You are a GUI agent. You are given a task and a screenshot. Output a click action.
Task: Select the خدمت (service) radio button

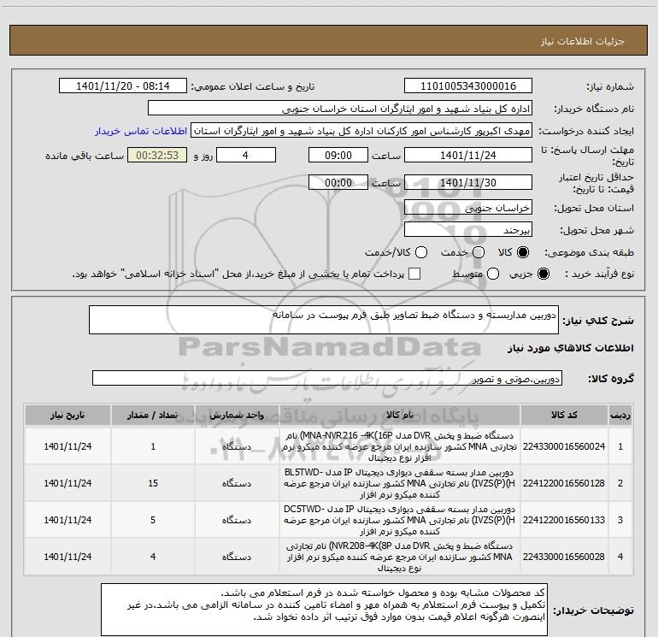pos(479,252)
